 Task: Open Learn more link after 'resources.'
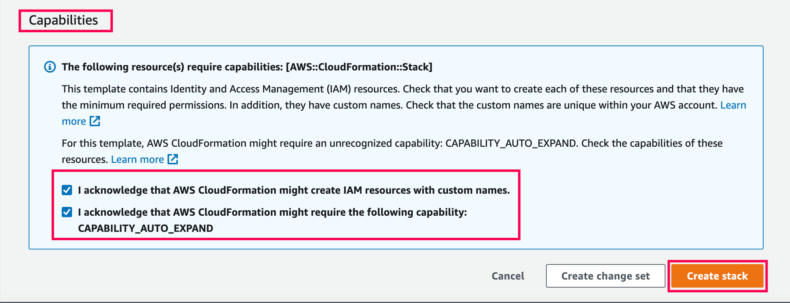(137, 160)
